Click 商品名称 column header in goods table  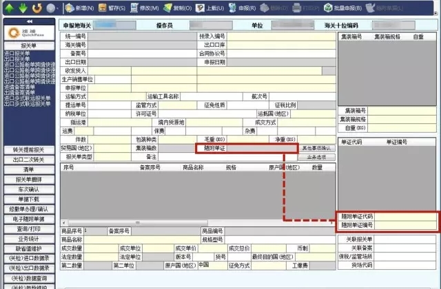(x=193, y=167)
